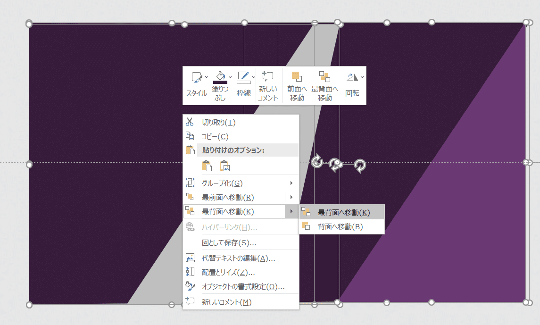This screenshot has width=540, height=325.
Task: Click 最背面へ移動 in the mini toolbar
Action: 324,86
